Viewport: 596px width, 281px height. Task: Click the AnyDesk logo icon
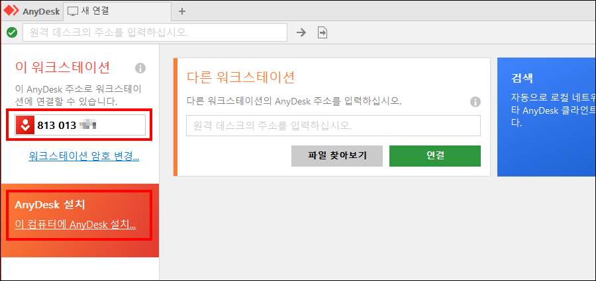click(11, 11)
